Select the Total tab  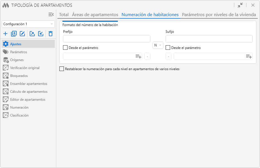[64, 15]
